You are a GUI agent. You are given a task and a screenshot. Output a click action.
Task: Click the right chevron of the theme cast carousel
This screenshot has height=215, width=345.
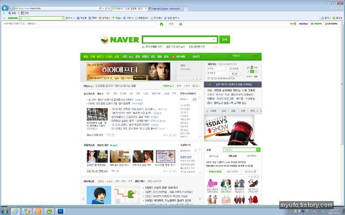[199, 199]
